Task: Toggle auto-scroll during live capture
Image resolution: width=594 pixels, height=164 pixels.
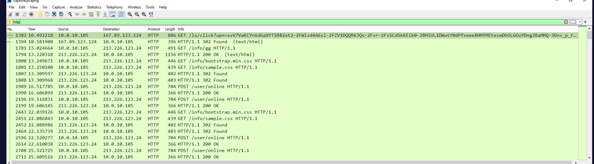Action: point(113,14)
